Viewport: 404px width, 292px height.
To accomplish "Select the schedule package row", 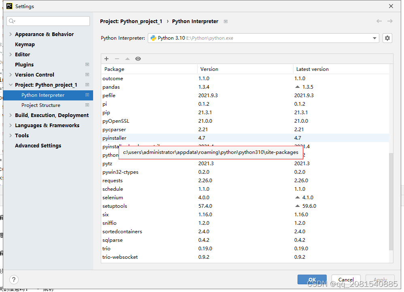I will [245, 189].
